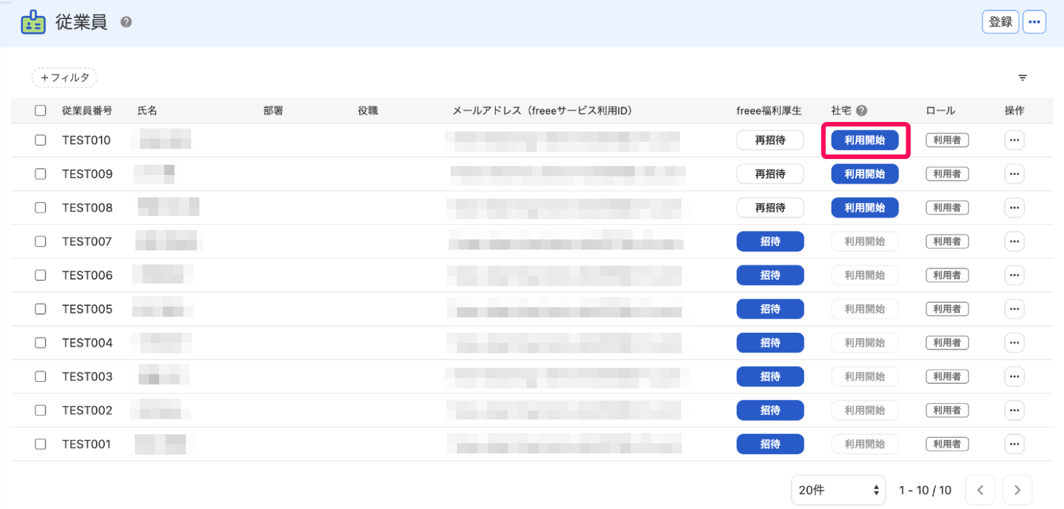Viewport: 1064px width, 509px height.
Task: Click the メールアドレス column header
Action: (542, 110)
